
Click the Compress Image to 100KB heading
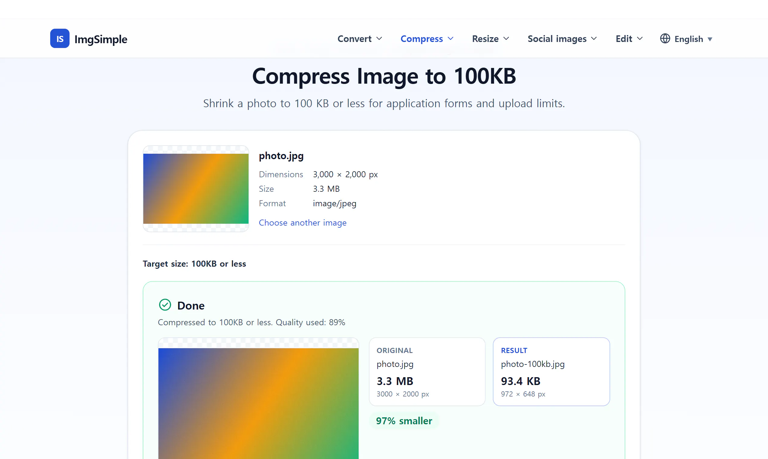pyautogui.click(x=384, y=76)
